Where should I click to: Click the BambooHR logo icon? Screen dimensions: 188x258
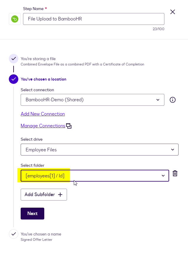pyautogui.click(x=15, y=19)
